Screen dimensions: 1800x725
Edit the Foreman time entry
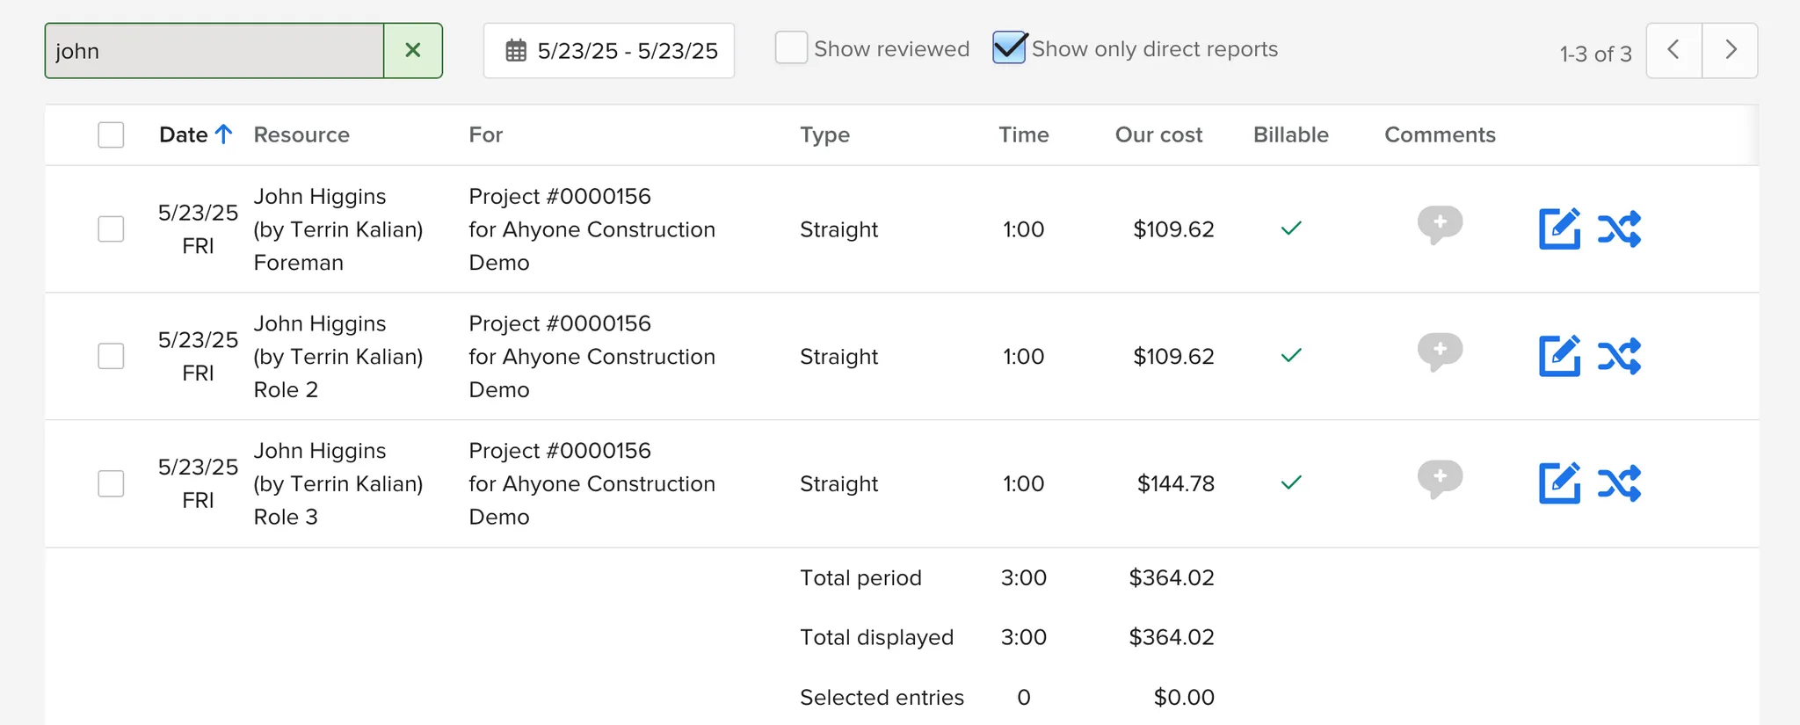pyautogui.click(x=1559, y=229)
